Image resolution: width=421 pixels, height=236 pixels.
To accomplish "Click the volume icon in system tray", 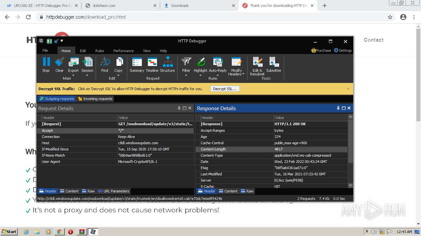I will coord(374,232).
